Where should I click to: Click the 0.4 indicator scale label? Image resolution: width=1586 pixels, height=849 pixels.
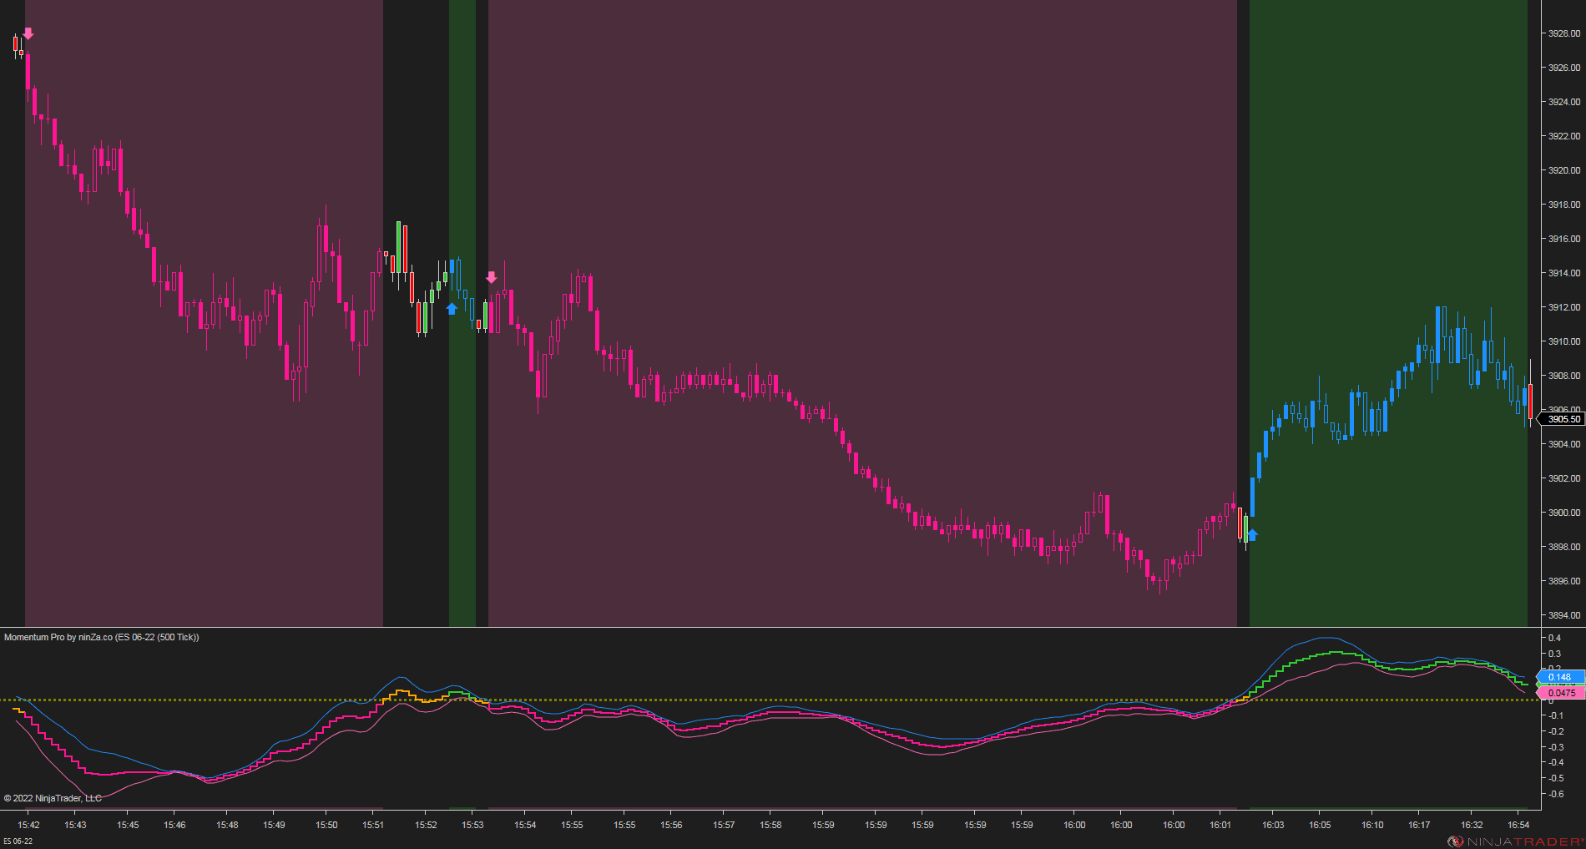pos(1555,638)
